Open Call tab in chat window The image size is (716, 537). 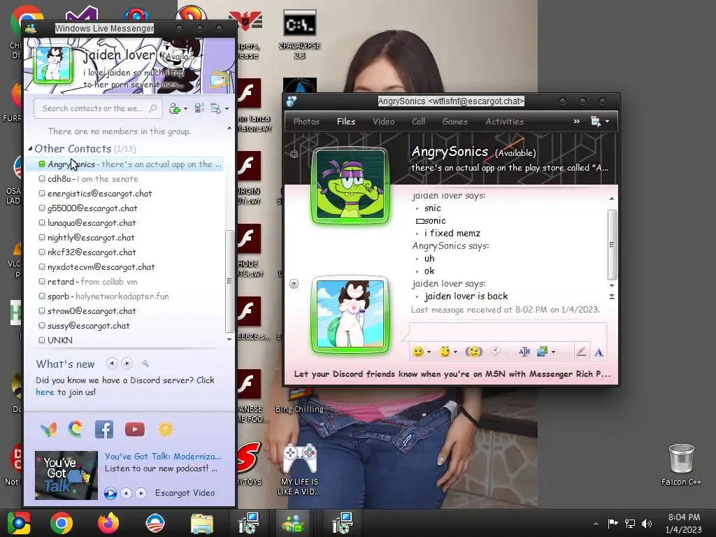(418, 122)
